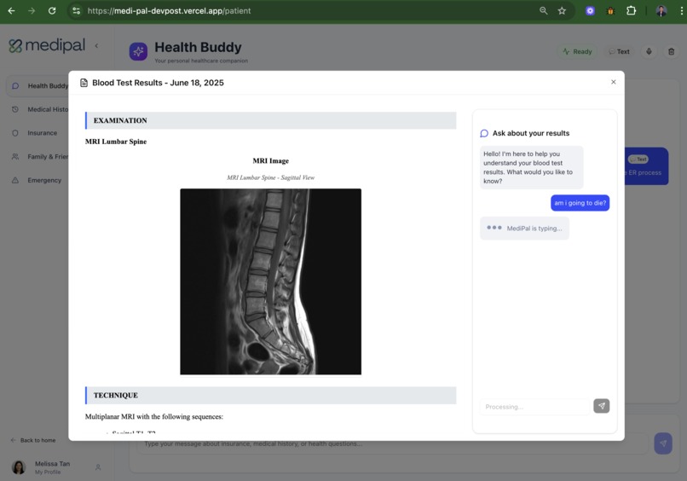The height and width of the screenshot is (481, 687).
Task: Collapse the sidebar with the chevron
Action: tap(96, 45)
